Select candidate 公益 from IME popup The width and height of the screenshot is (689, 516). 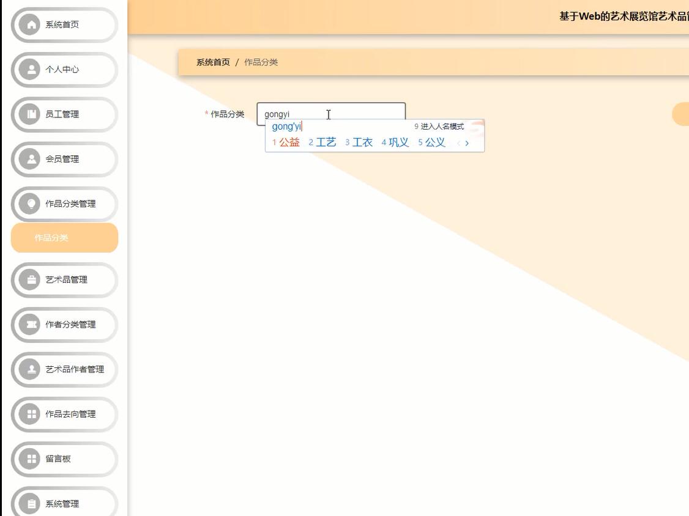tap(289, 142)
